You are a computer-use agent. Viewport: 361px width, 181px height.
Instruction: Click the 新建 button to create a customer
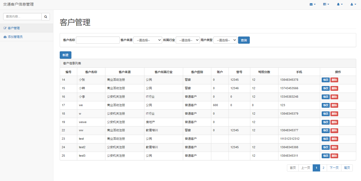pyautogui.click(x=65, y=55)
